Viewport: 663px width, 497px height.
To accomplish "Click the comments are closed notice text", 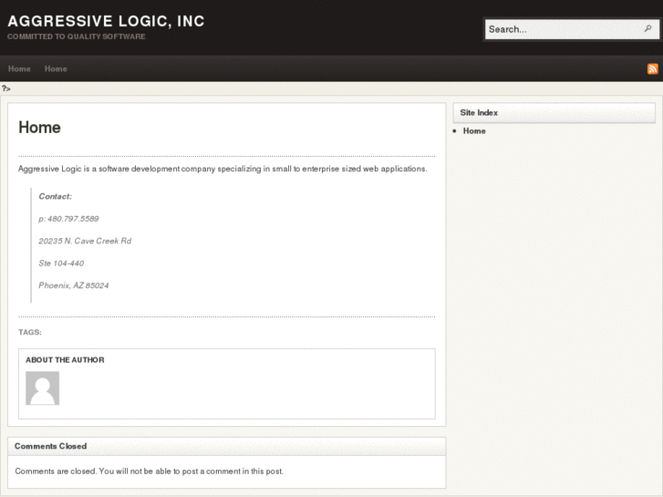I will click(x=149, y=471).
